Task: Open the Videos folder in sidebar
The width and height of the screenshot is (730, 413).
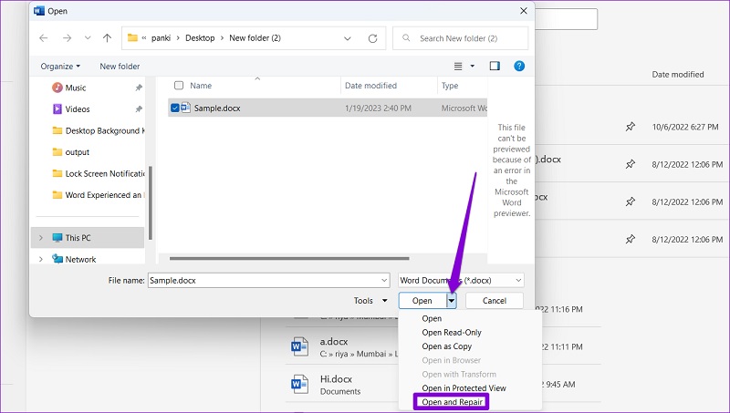Action: point(78,109)
